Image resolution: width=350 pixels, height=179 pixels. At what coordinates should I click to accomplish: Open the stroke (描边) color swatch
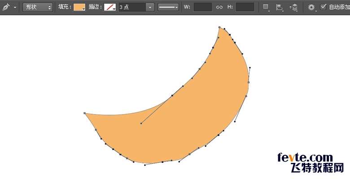[x=109, y=7]
